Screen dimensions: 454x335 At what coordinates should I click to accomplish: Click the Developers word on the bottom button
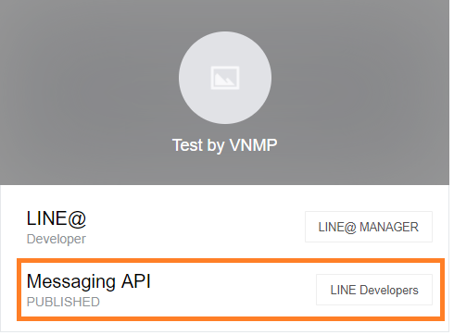(389, 290)
